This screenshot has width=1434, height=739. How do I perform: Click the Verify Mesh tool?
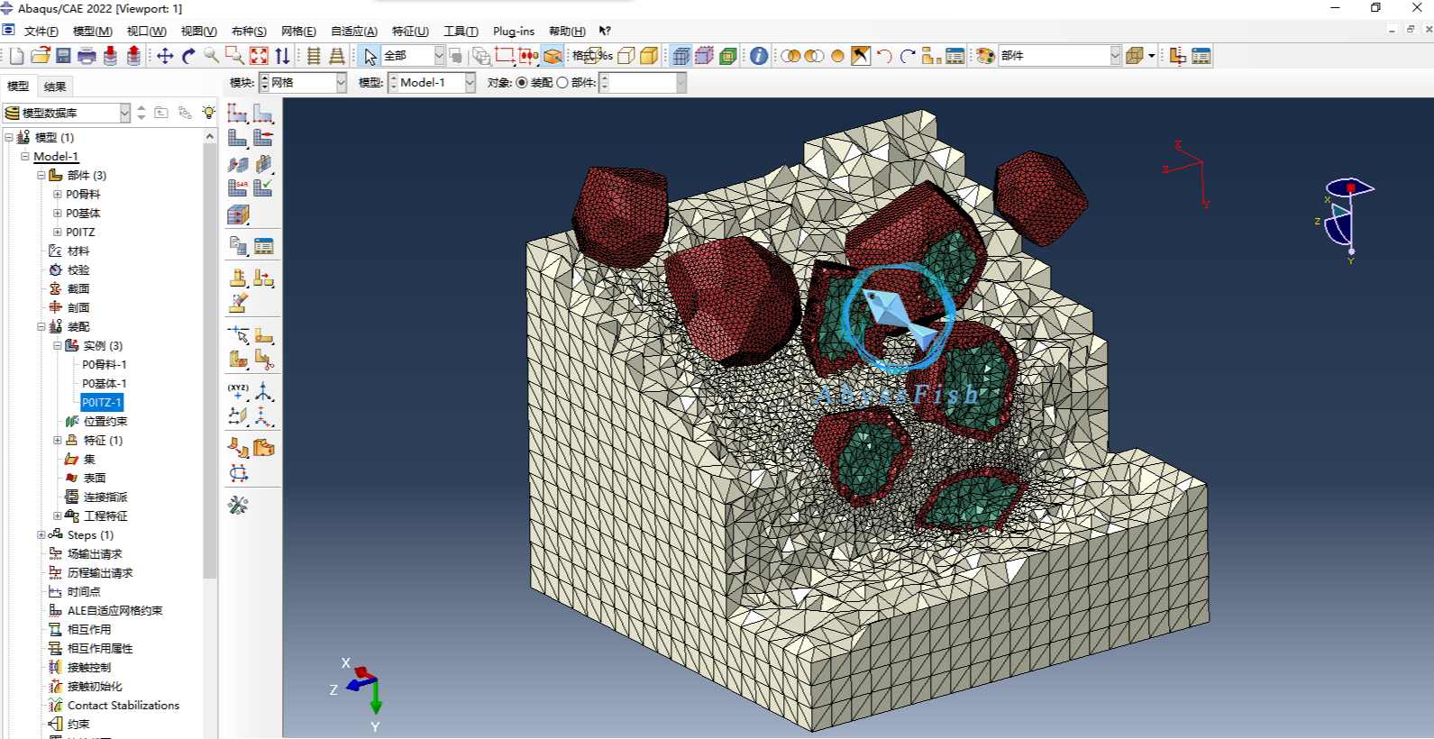pyautogui.click(x=263, y=187)
